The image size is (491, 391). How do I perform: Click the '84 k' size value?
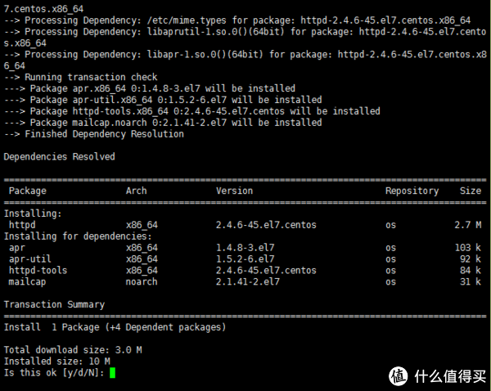[471, 270]
